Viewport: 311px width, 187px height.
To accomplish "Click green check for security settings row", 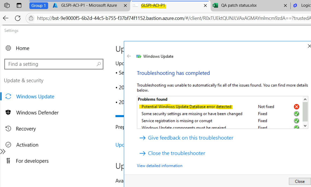I will coord(297,114).
